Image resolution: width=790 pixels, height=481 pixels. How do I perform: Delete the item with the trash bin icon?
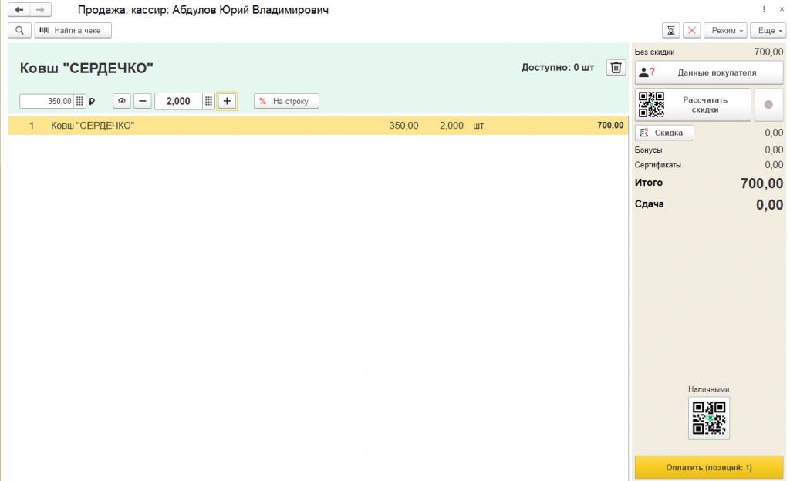(616, 67)
